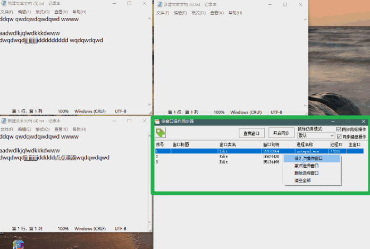
Task: Click Windows (CRLF) in (6).txt status bar
Action: click(246, 112)
